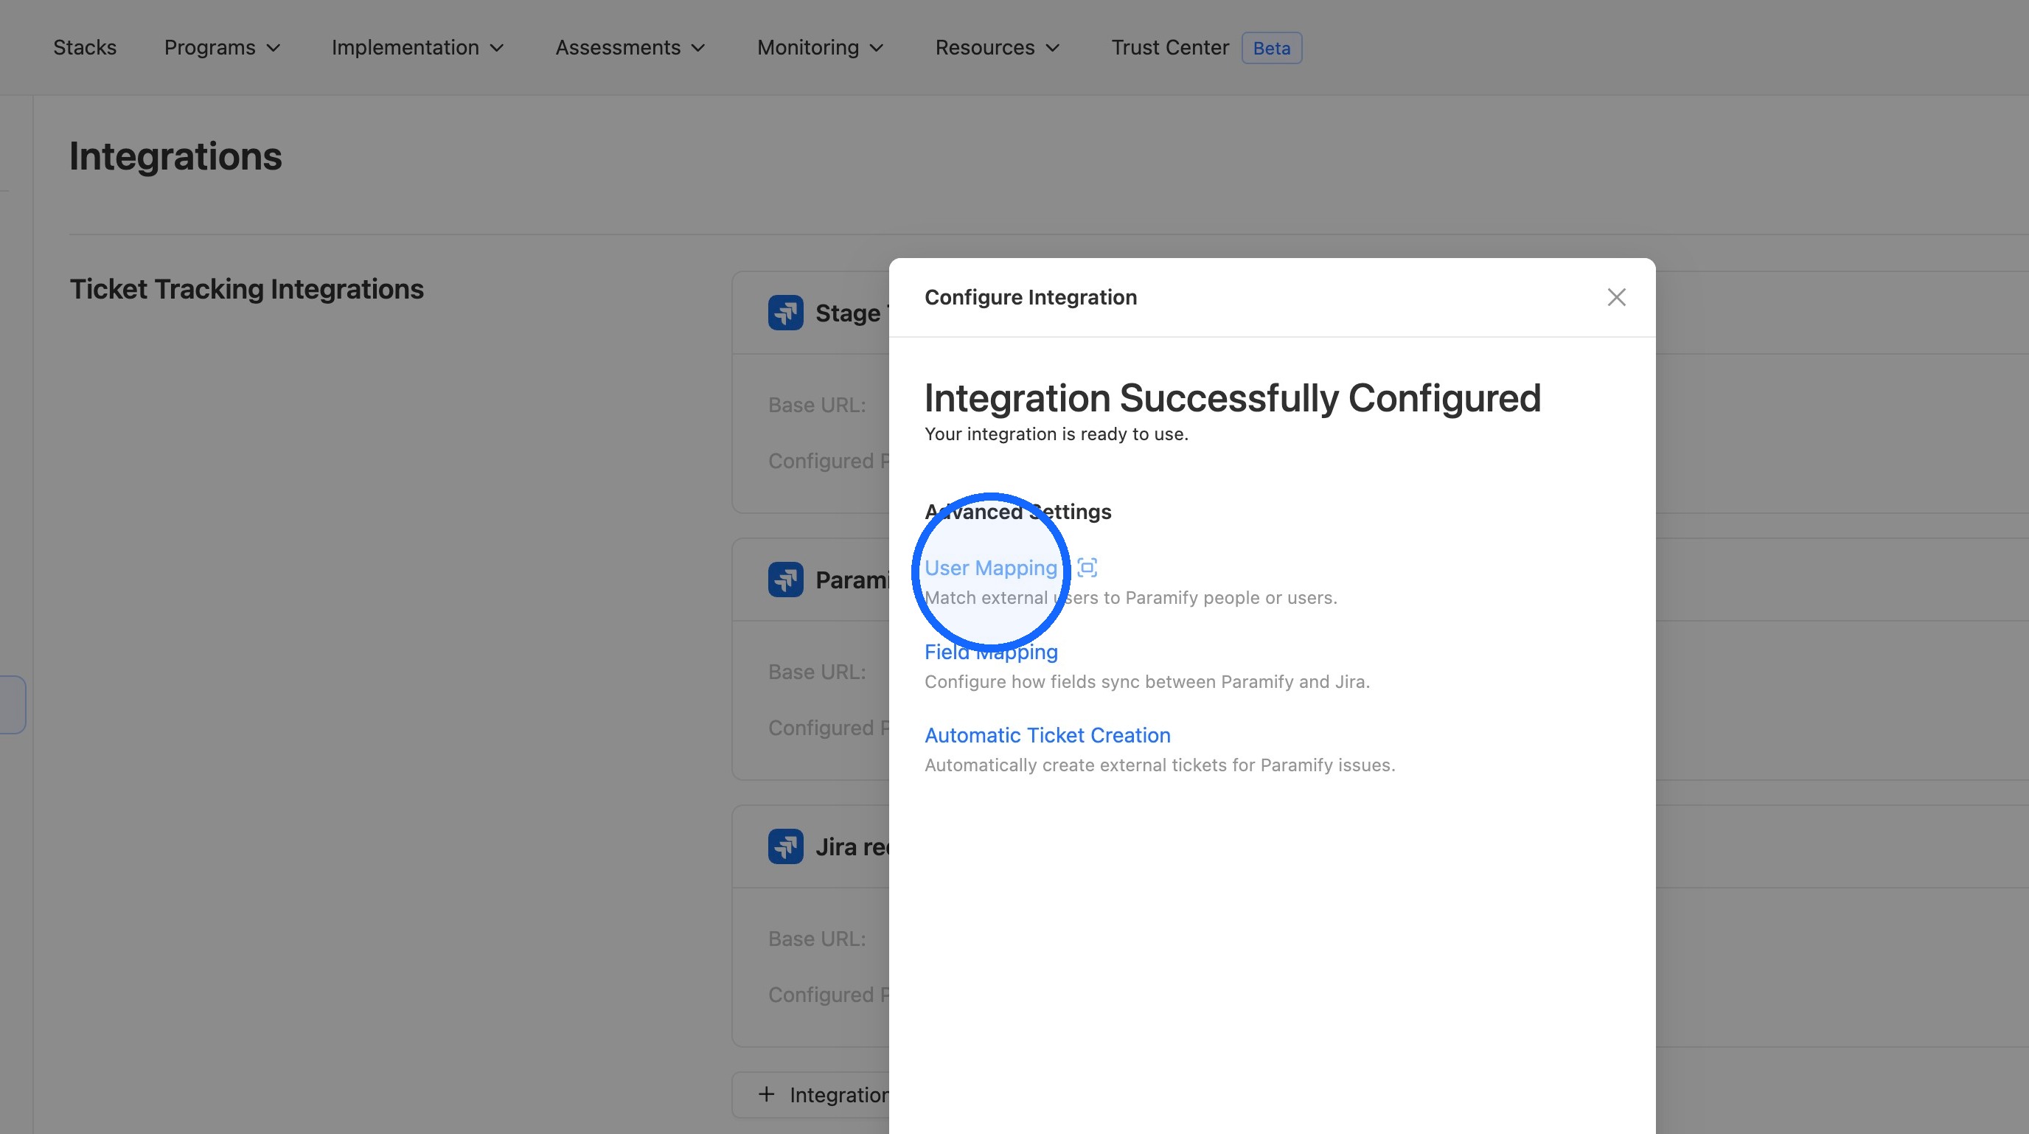Image resolution: width=2029 pixels, height=1134 pixels.
Task: Click the Beta badge next to Trust Center
Action: [1271, 48]
